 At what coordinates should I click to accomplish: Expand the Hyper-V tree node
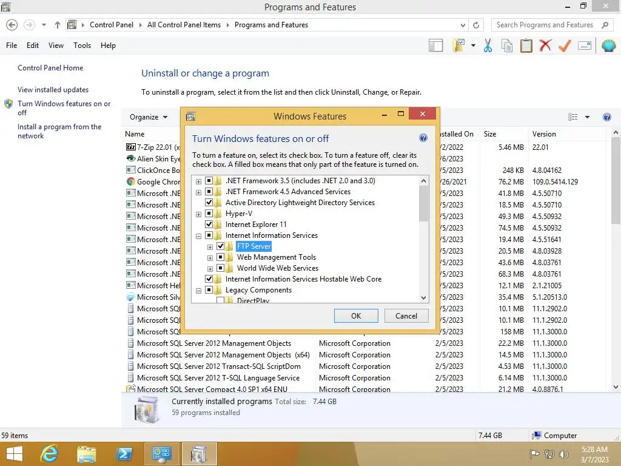(x=198, y=214)
